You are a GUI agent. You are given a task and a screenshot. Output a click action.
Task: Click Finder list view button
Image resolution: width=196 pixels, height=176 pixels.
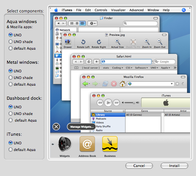click(x=77, y=23)
